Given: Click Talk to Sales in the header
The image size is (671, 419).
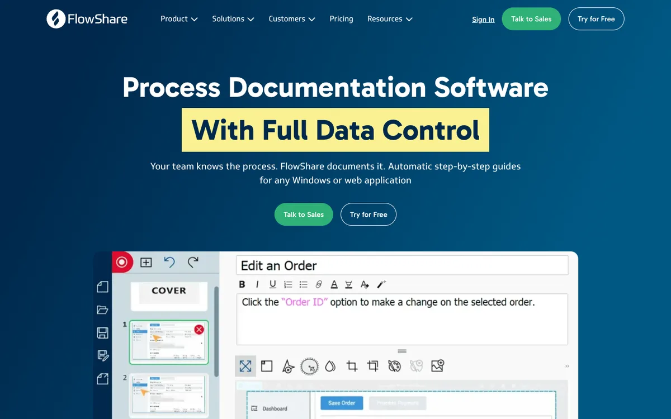Looking at the screenshot, I should coord(531,19).
